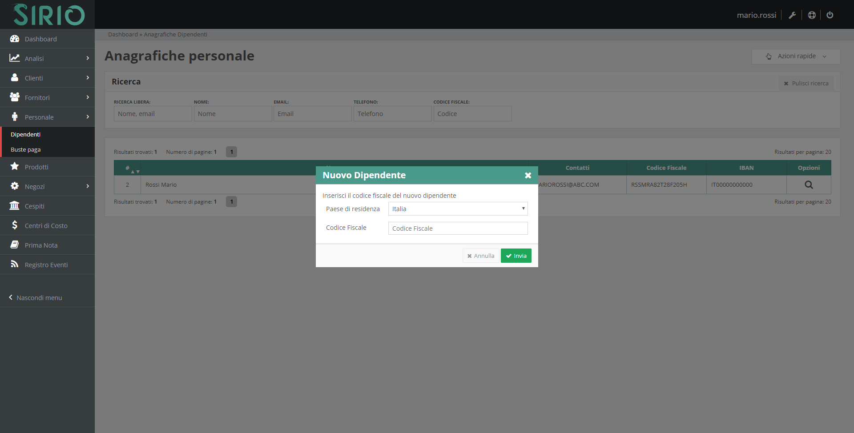Expand the Negozi submenu chevron
This screenshot has width=854, height=433.
pos(88,186)
